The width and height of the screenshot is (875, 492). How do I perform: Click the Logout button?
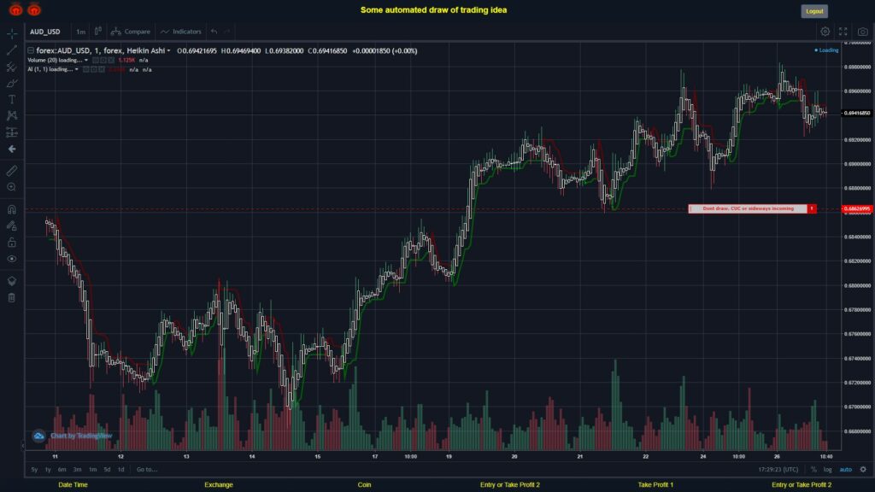814,11
